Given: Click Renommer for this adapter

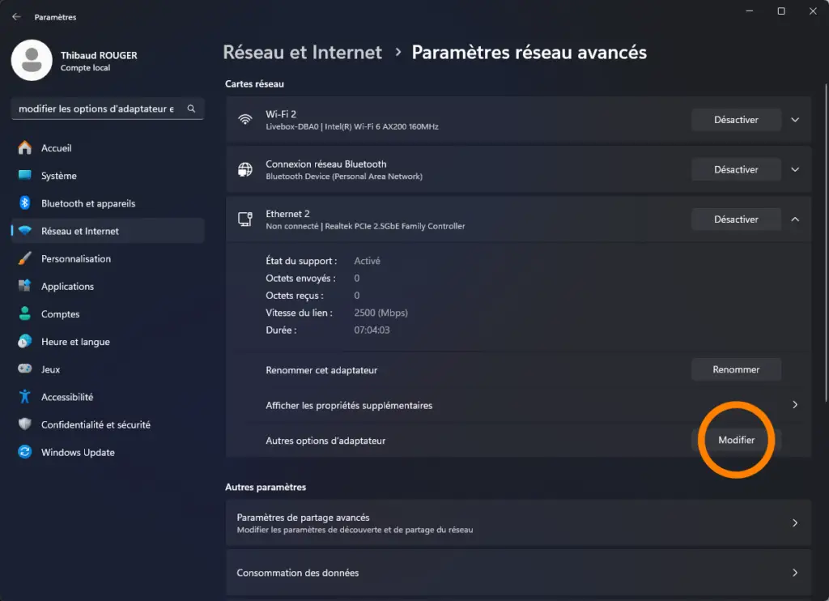Looking at the screenshot, I should tap(736, 369).
